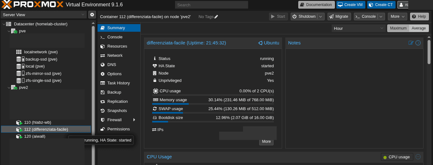Select the pve2 node in tree
Screen dimensions: 433x165
(x=24, y=88)
